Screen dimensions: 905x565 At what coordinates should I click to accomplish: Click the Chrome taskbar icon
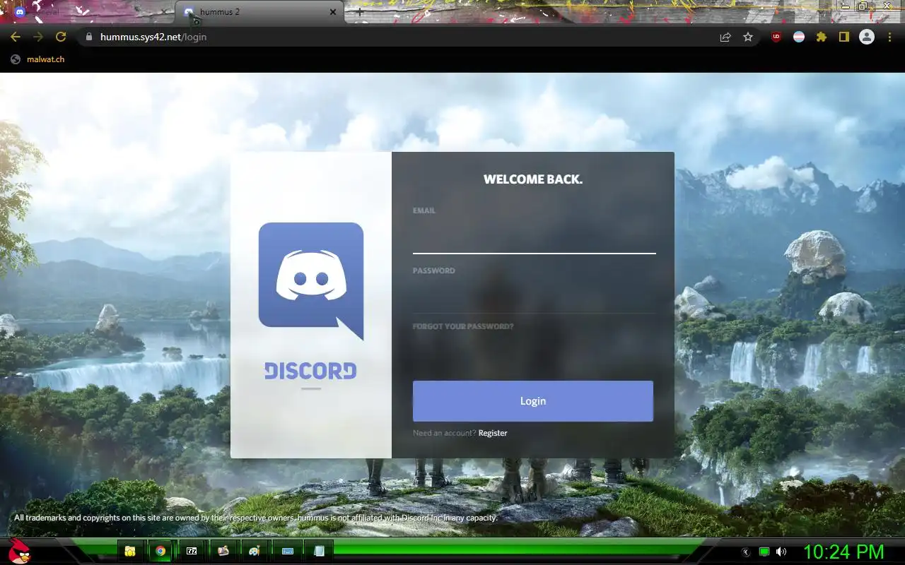(x=161, y=551)
